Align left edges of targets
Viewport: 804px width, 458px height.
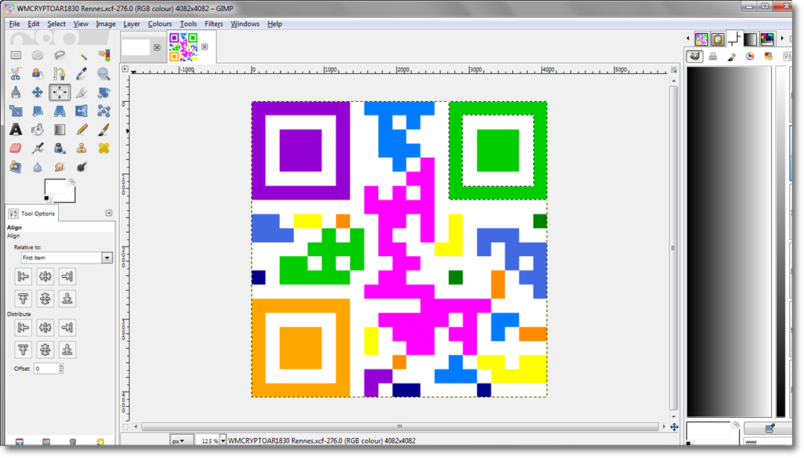tap(23, 276)
